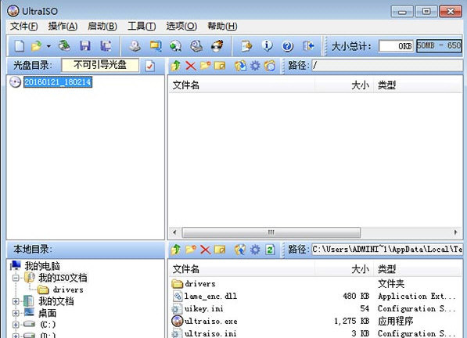This screenshot has width=467, height=338.
Task: Expand the (C:) drive tree node
Action: coord(16,325)
